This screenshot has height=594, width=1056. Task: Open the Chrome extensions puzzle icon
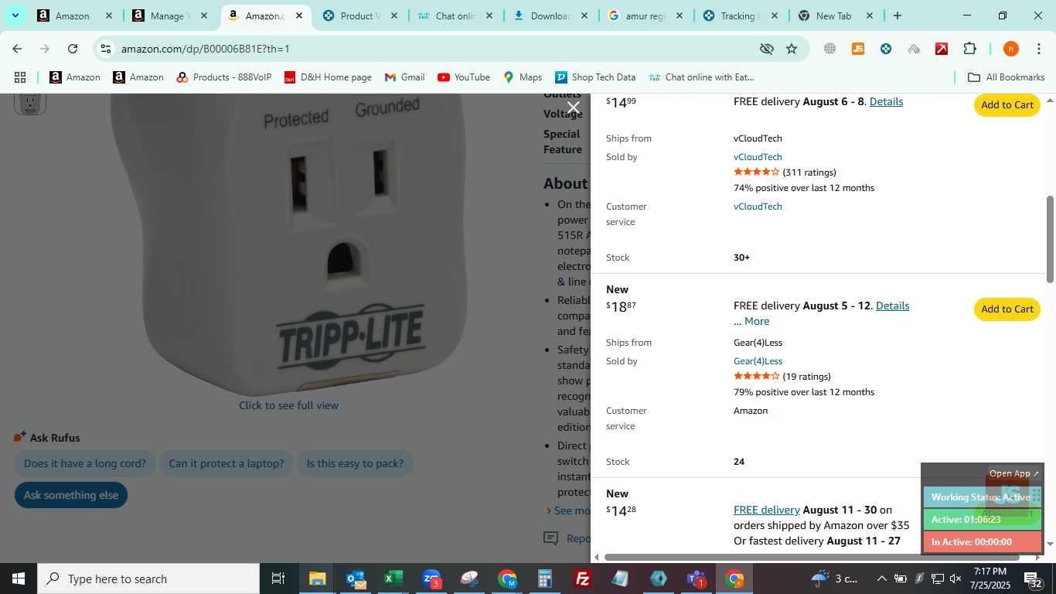pyautogui.click(x=969, y=49)
